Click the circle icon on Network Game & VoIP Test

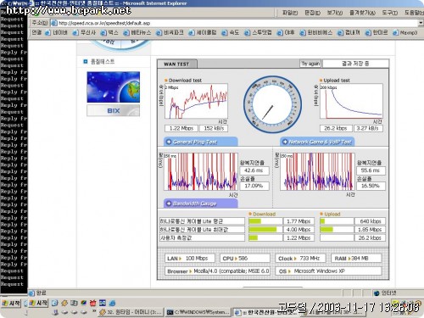(x=285, y=142)
